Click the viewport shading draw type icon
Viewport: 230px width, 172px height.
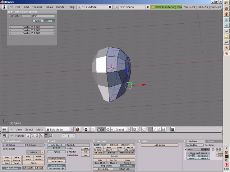78,129
